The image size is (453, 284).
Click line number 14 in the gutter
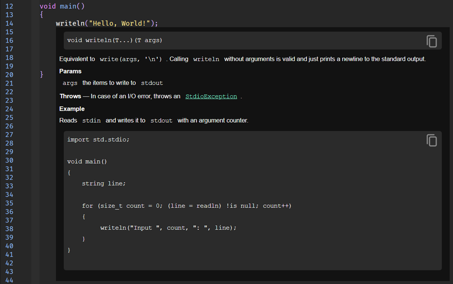point(9,24)
